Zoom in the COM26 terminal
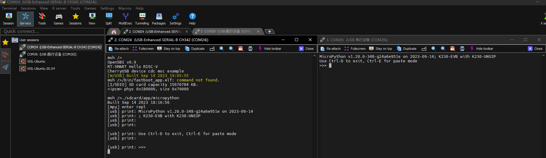 click(x=434, y=49)
